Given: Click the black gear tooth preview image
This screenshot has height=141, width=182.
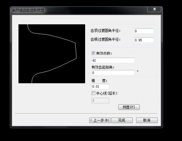Looking at the screenshot, I should coord(52,54).
